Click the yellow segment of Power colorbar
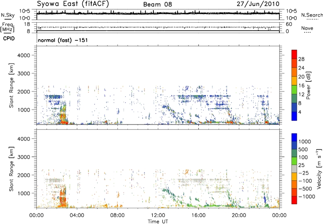Viewport: 323px width, 224px height. [x=294, y=80]
